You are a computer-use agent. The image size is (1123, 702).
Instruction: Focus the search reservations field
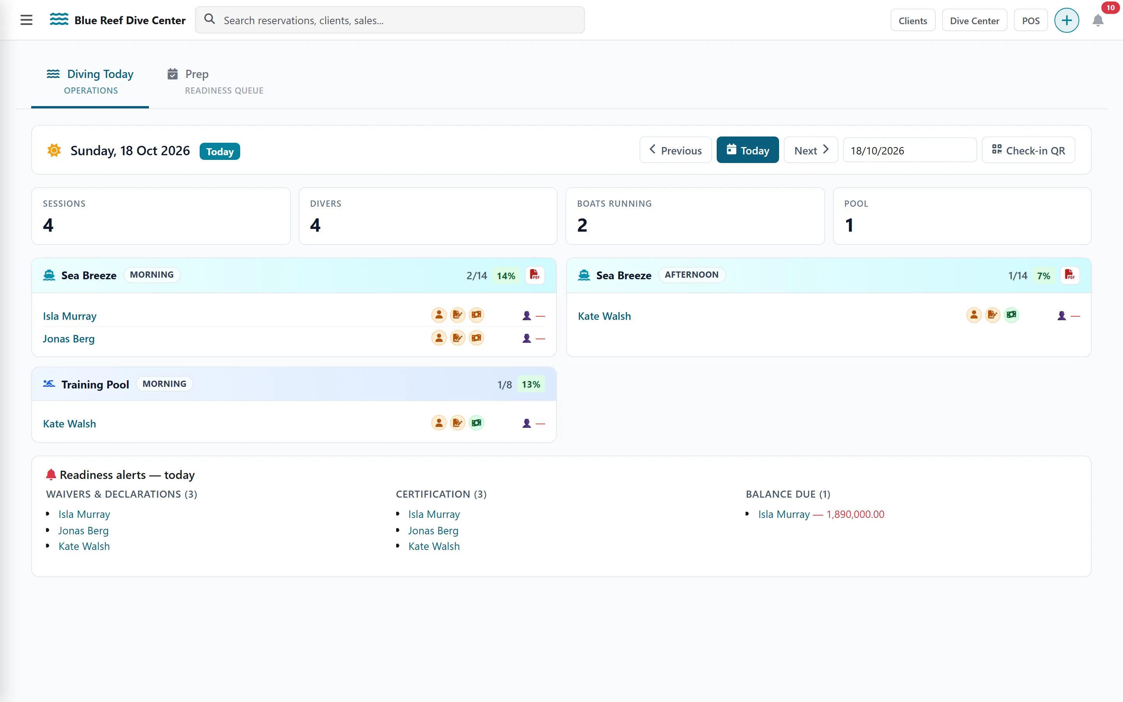tap(390, 20)
